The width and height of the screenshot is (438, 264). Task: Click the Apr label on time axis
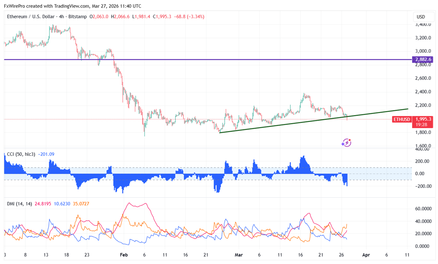366,255
